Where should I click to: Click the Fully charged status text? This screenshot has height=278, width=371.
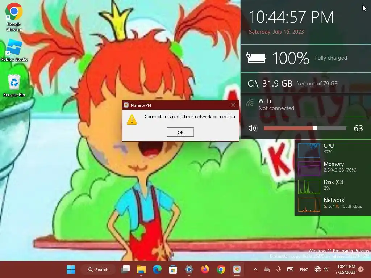point(331,58)
